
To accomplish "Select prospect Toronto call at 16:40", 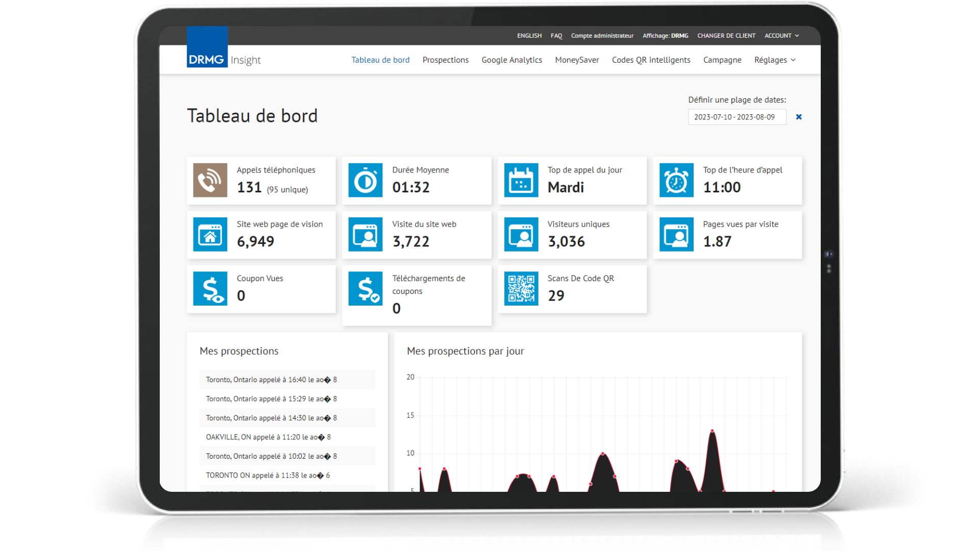I will pyautogui.click(x=287, y=380).
